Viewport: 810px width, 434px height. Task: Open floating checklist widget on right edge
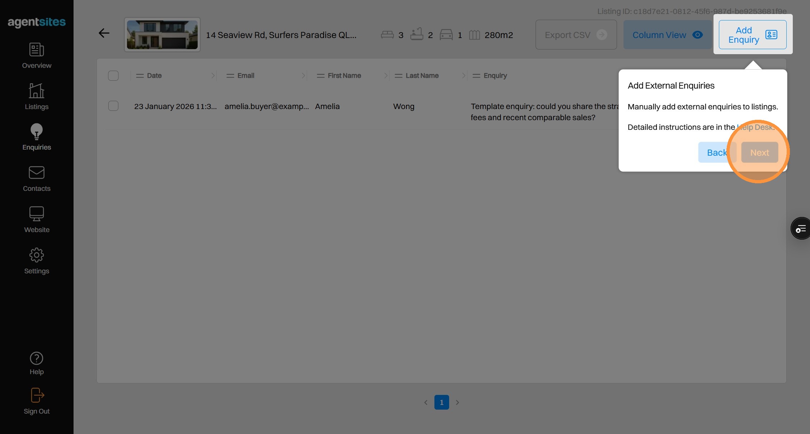coord(801,228)
